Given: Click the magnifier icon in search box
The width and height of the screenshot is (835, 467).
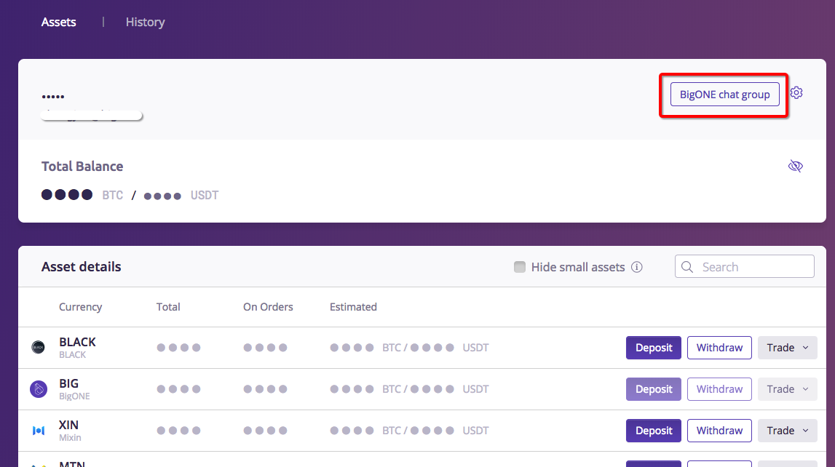Looking at the screenshot, I should [x=686, y=267].
